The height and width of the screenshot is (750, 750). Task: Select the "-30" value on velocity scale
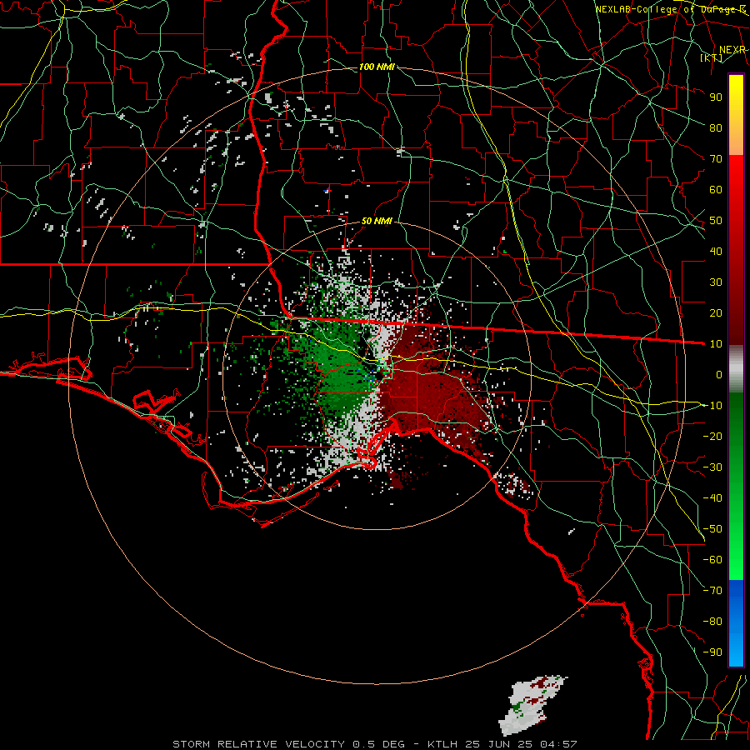point(712,467)
